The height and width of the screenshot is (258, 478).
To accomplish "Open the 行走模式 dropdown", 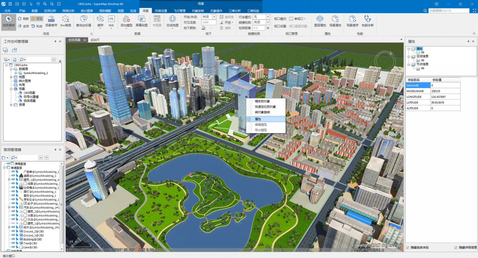I will [268, 17].
